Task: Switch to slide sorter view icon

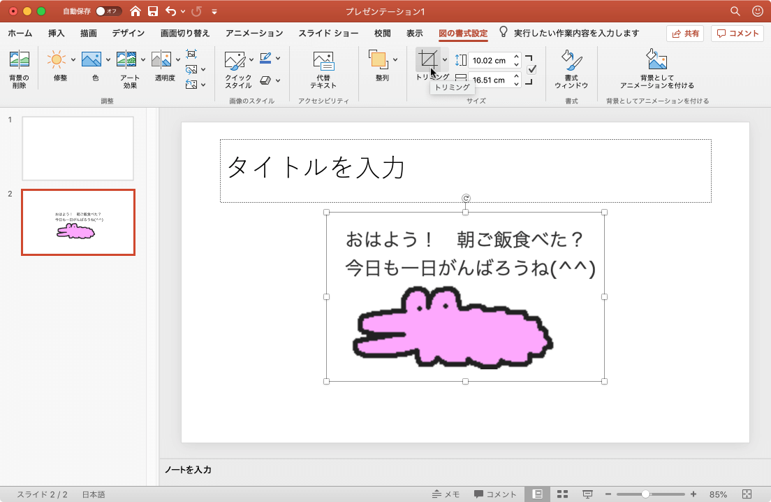Action: [562, 494]
